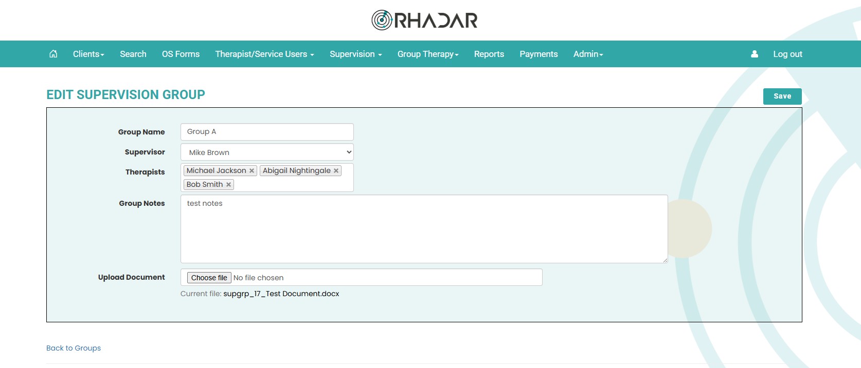
Task: Open supgrp_17_Test Document.docx file link
Action: 281,294
